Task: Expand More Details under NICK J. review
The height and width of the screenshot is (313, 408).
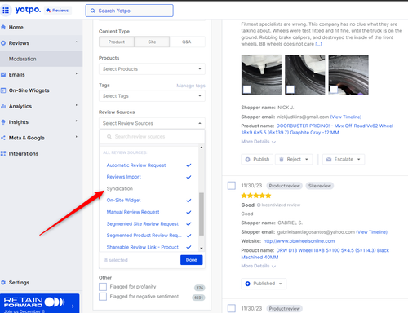Action: click(x=258, y=142)
